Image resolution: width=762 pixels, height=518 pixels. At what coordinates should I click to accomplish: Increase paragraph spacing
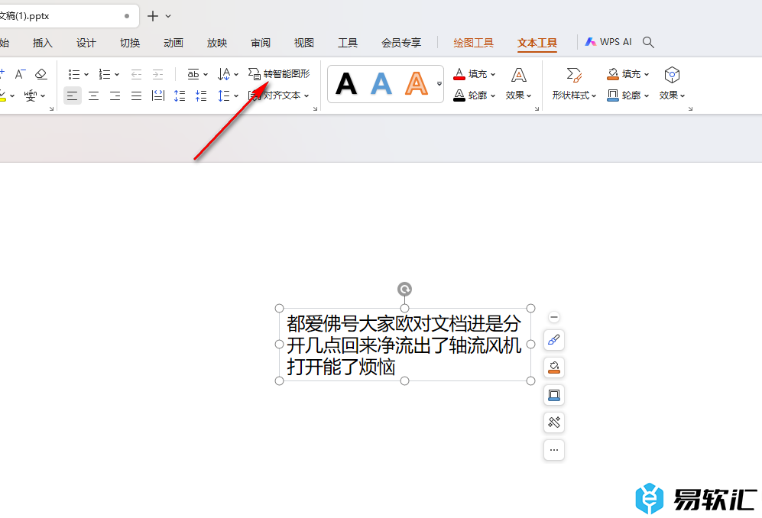coord(180,96)
